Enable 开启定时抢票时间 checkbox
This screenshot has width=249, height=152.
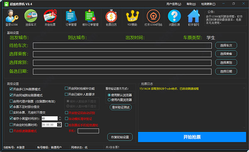[11, 125]
